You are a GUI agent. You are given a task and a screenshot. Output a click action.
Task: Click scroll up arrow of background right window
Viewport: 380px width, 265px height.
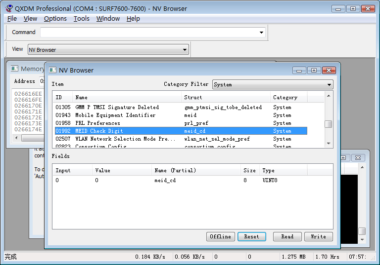(362, 167)
